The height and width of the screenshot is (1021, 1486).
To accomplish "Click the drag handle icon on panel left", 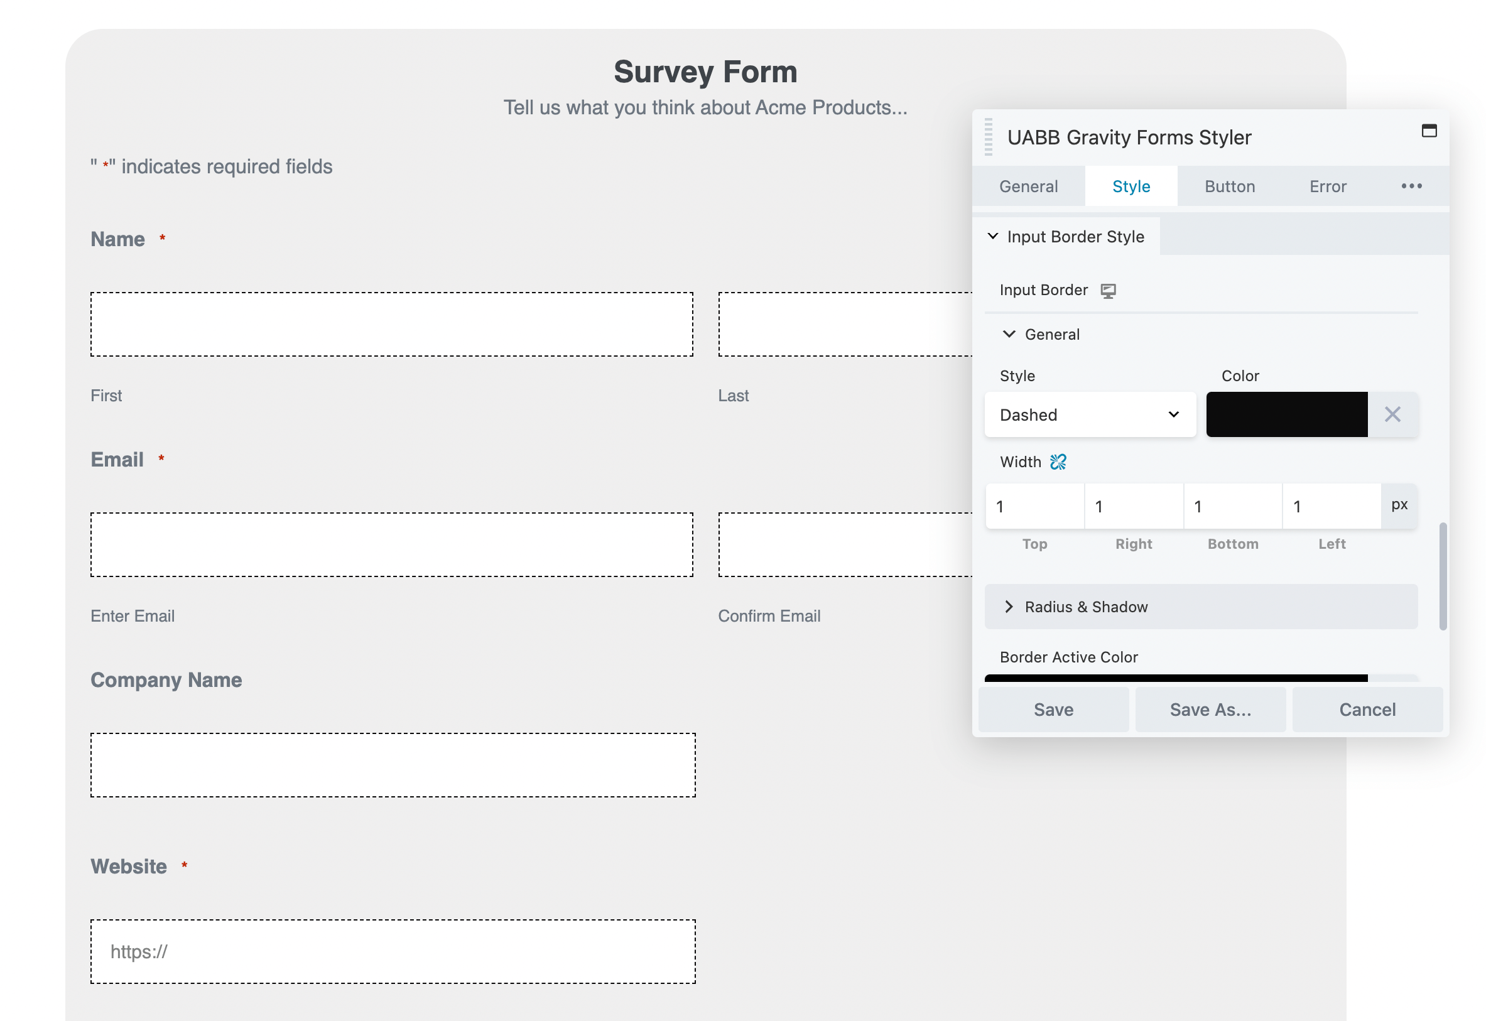I will tap(988, 136).
